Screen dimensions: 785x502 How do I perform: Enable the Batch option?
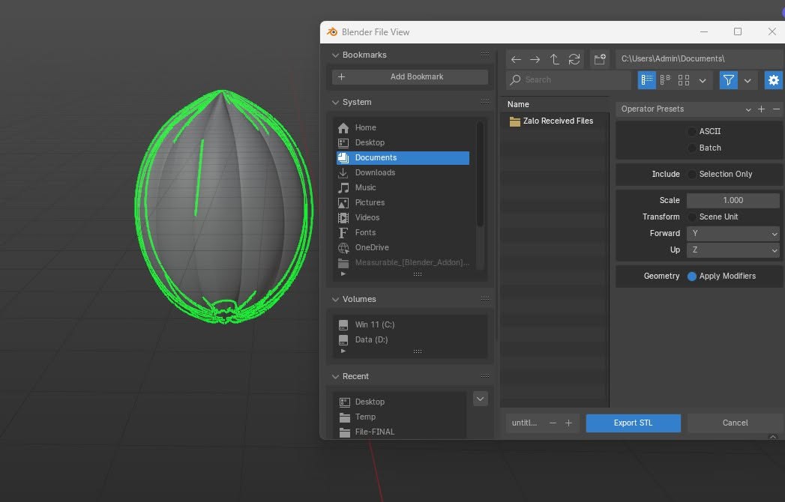[x=692, y=148]
